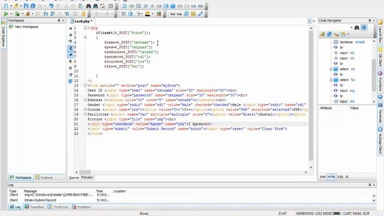
Task: Click the yellow sort icon in Code Navigator
Action: tap(322, 34)
